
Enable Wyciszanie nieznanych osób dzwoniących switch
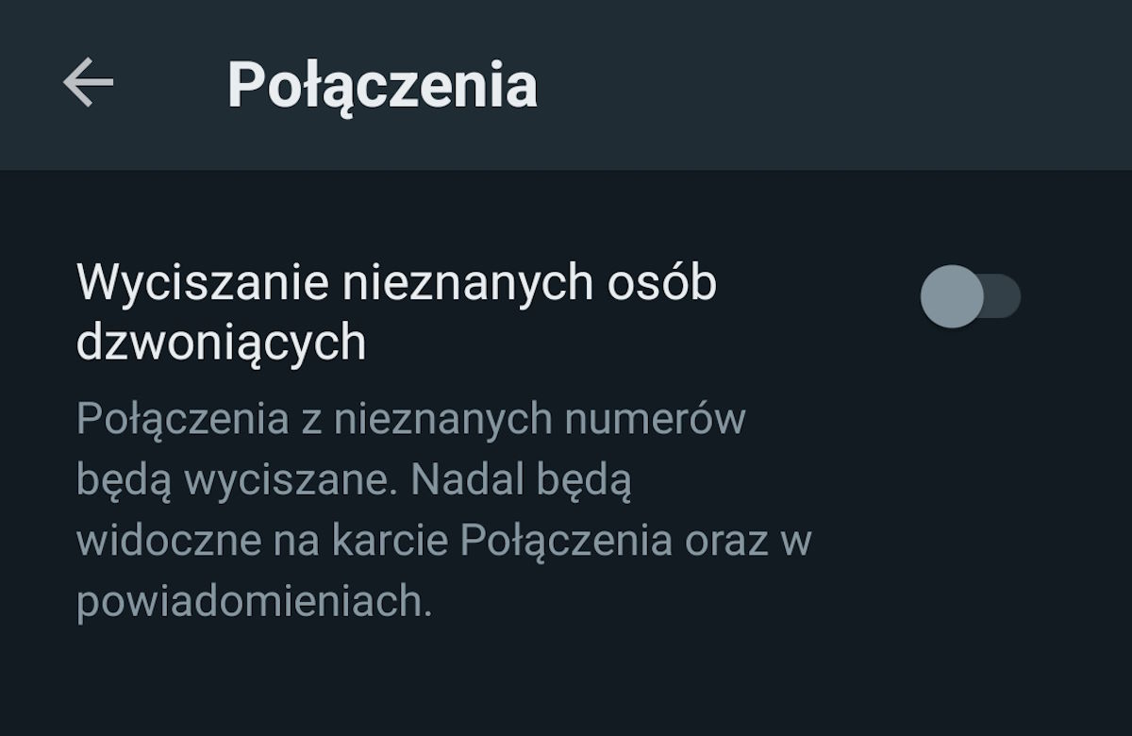point(970,296)
